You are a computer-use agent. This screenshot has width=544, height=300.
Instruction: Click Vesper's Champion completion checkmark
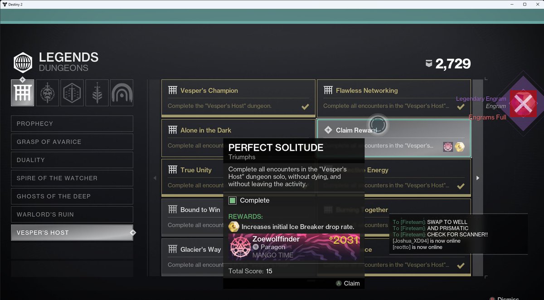305,107
